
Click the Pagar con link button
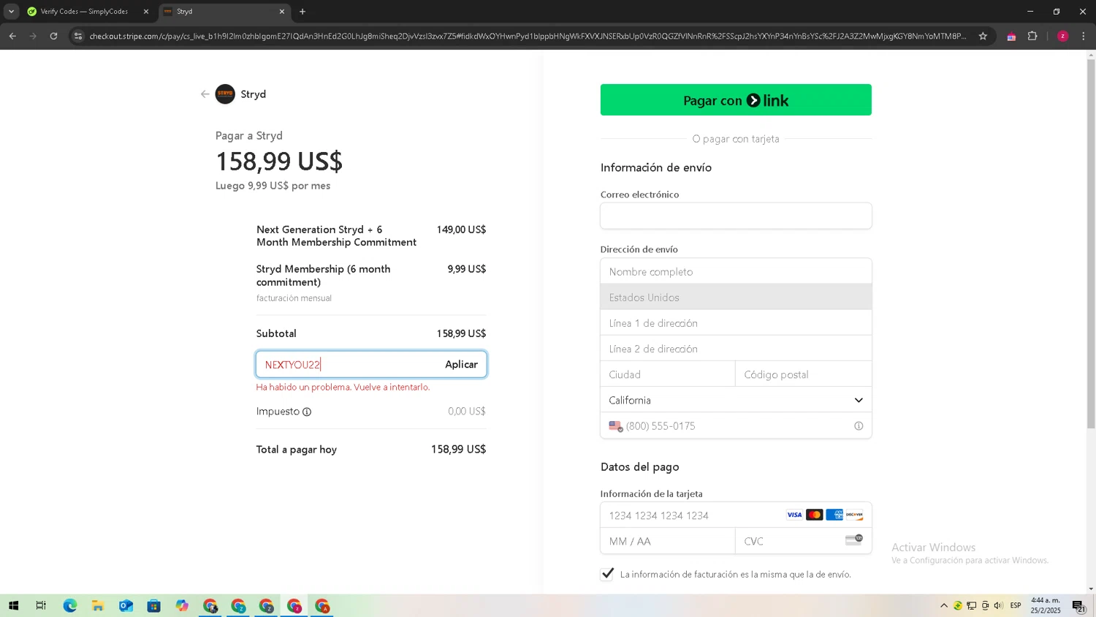tap(736, 99)
